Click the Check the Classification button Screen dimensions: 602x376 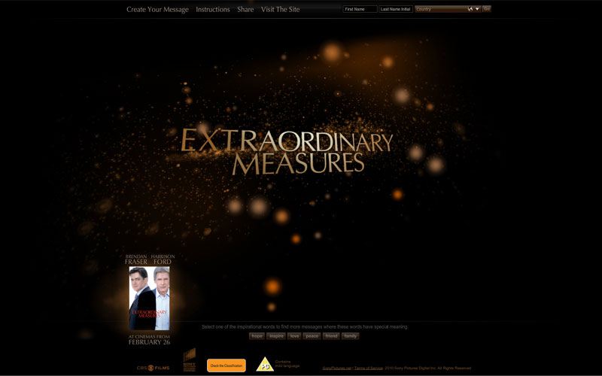(227, 365)
